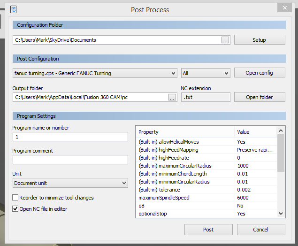Click the Post button
The height and width of the screenshot is (246, 298).
click(208, 230)
